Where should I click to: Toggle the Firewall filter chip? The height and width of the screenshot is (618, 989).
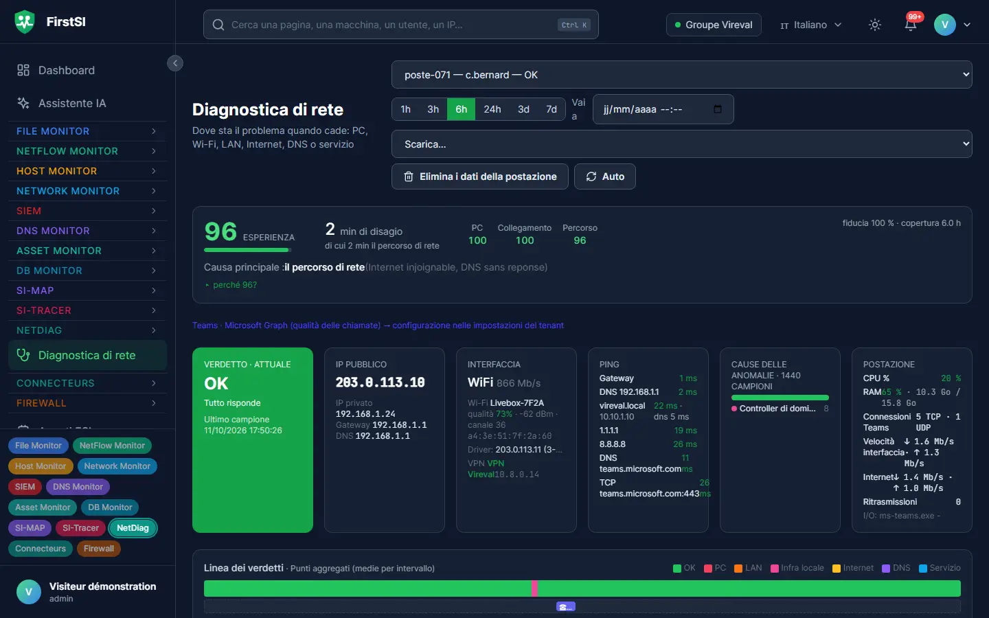(99, 549)
